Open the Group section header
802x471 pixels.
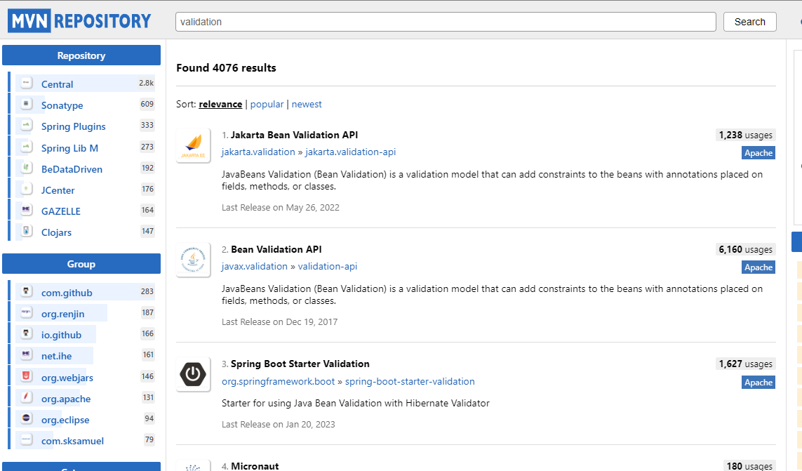(x=81, y=264)
